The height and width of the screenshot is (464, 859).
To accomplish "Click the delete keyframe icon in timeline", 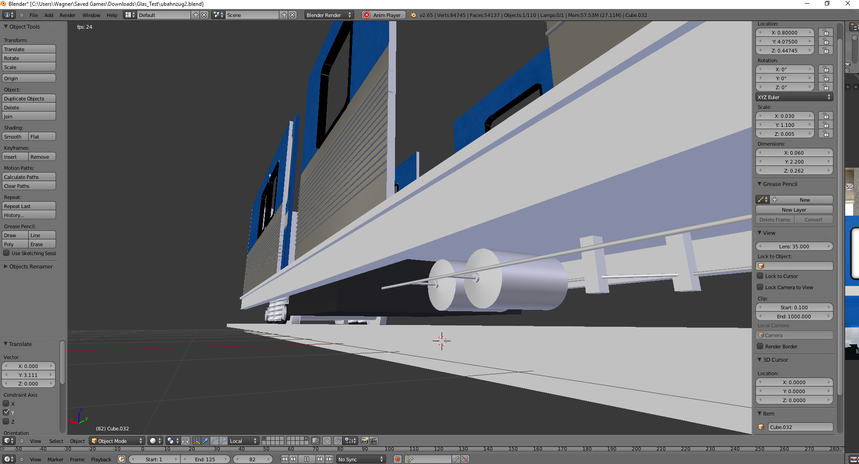I will pos(465,459).
